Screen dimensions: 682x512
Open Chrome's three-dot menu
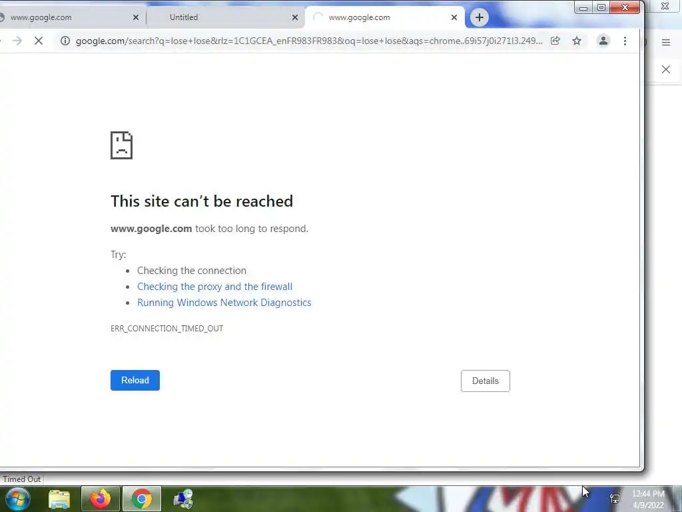[625, 41]
